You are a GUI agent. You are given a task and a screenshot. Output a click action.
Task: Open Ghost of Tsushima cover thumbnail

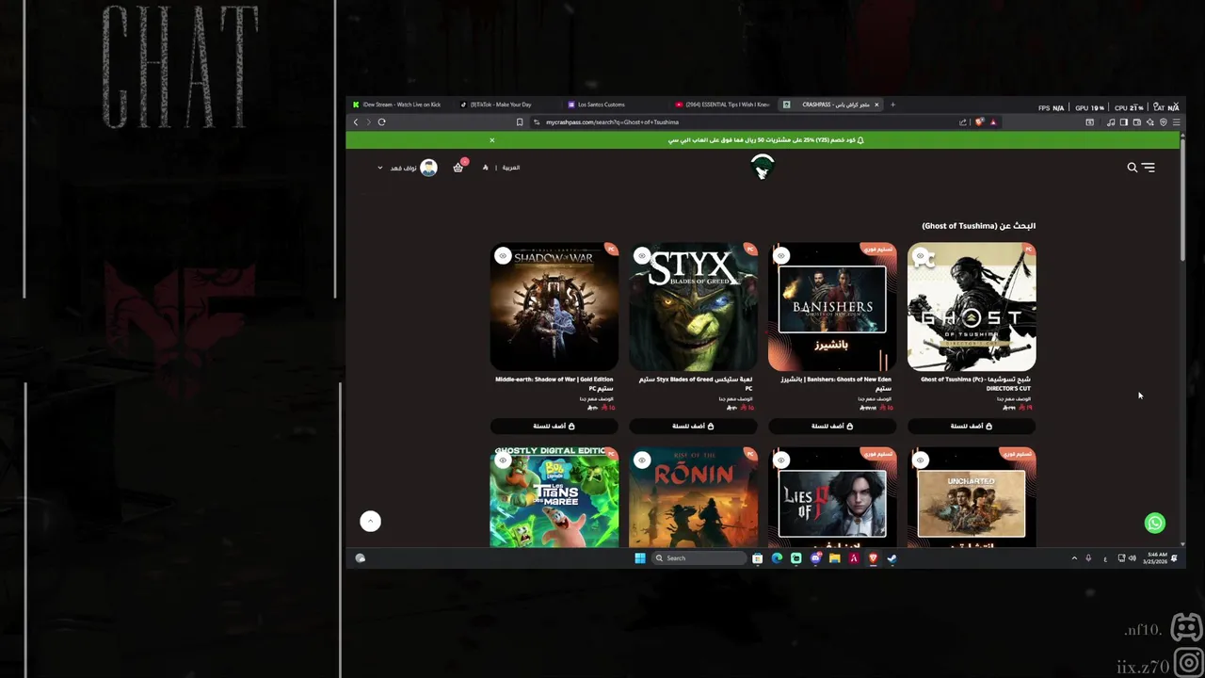coord(972,307)
